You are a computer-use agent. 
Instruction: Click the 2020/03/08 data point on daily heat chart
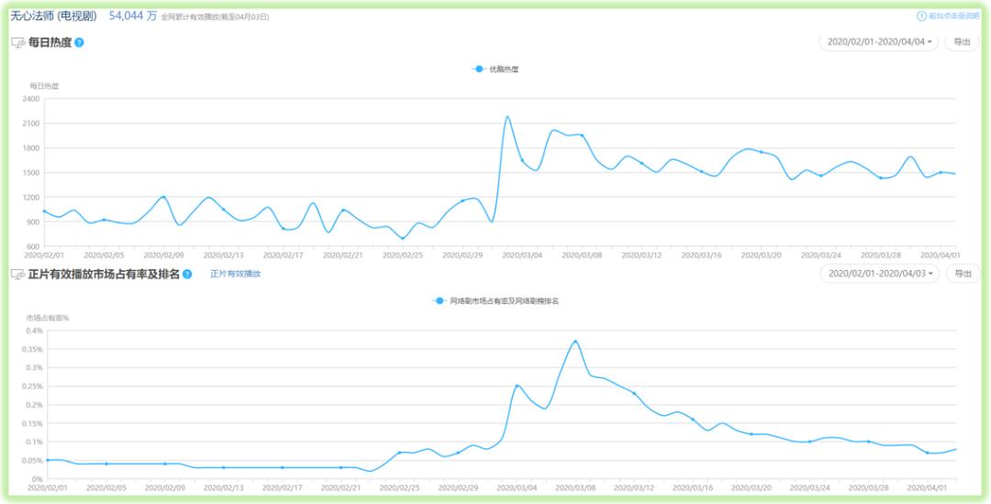click(x=582, y=135)
